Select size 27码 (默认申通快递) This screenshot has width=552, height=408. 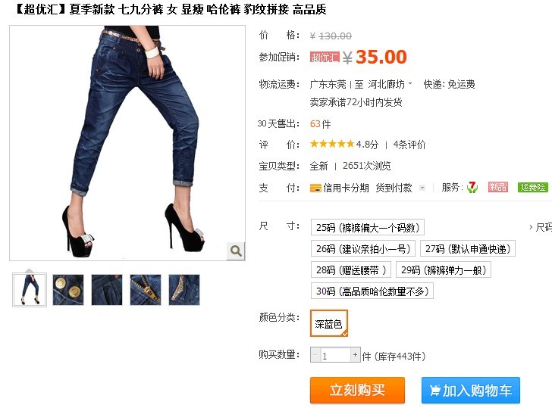tap(468, 248)
